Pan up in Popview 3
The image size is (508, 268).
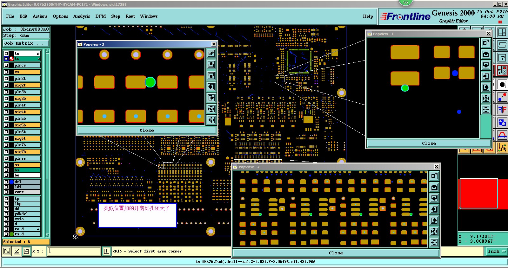coord(211,65)
